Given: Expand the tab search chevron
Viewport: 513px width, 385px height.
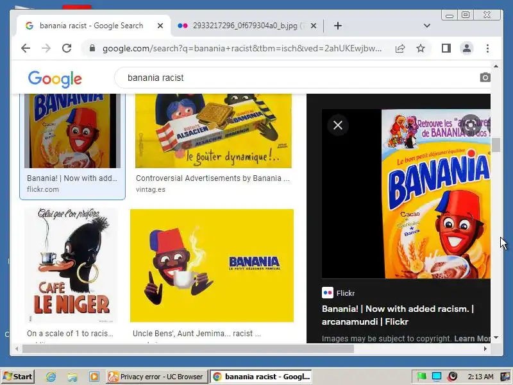Looking at the screenshot, I should point(426,26).
